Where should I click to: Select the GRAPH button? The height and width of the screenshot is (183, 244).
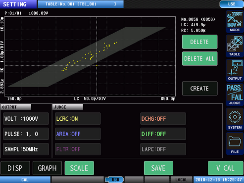pyautogui.click(x=47, y=168)
